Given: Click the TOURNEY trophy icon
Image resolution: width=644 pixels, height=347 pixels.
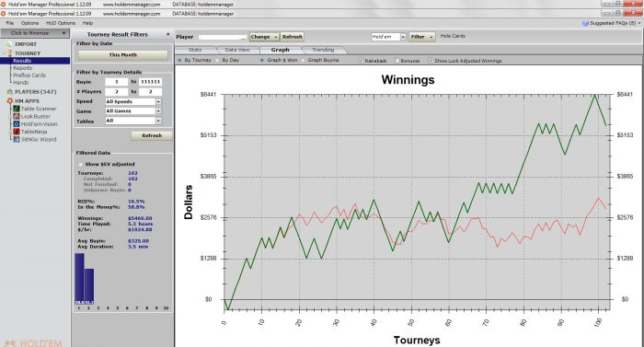Looking at the screenshot, I should (x=10, y=53).
